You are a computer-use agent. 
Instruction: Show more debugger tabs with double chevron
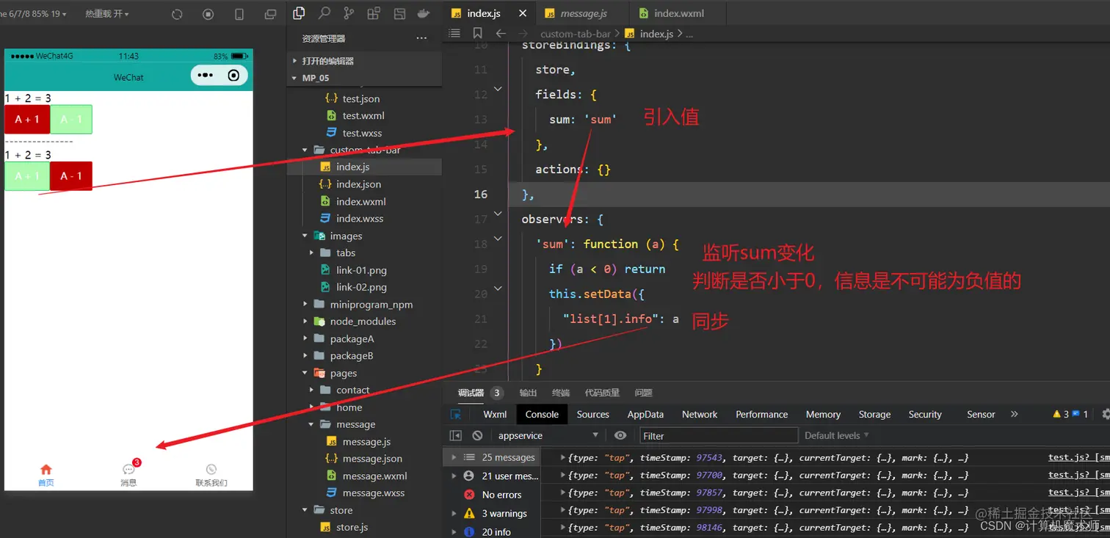pos(1015,414)
